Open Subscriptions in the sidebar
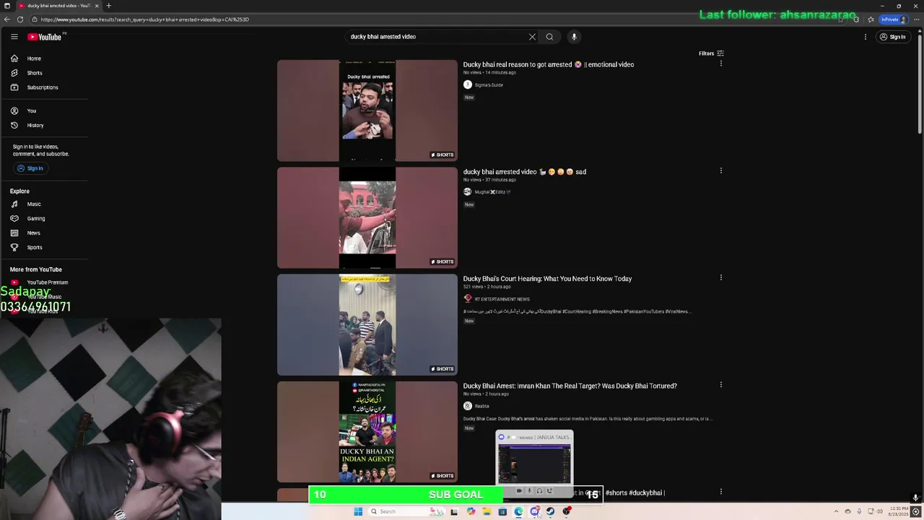924x520 pixels. 44,87
